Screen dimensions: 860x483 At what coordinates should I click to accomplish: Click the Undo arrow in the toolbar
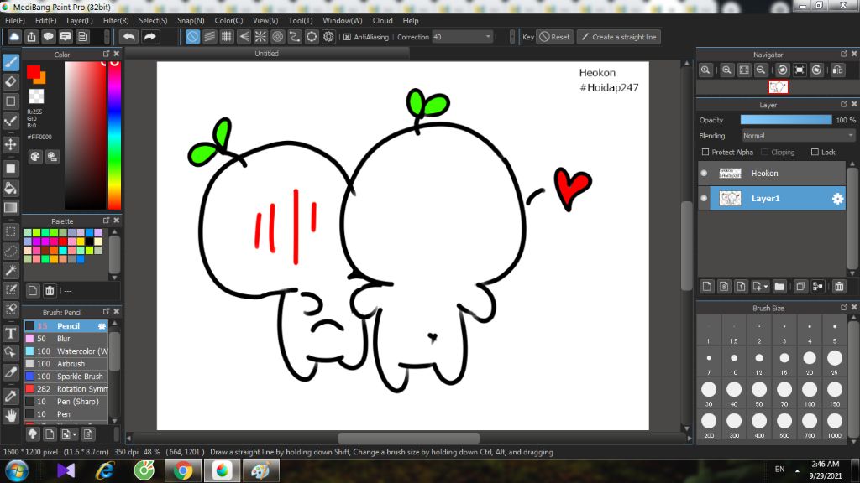128,37
